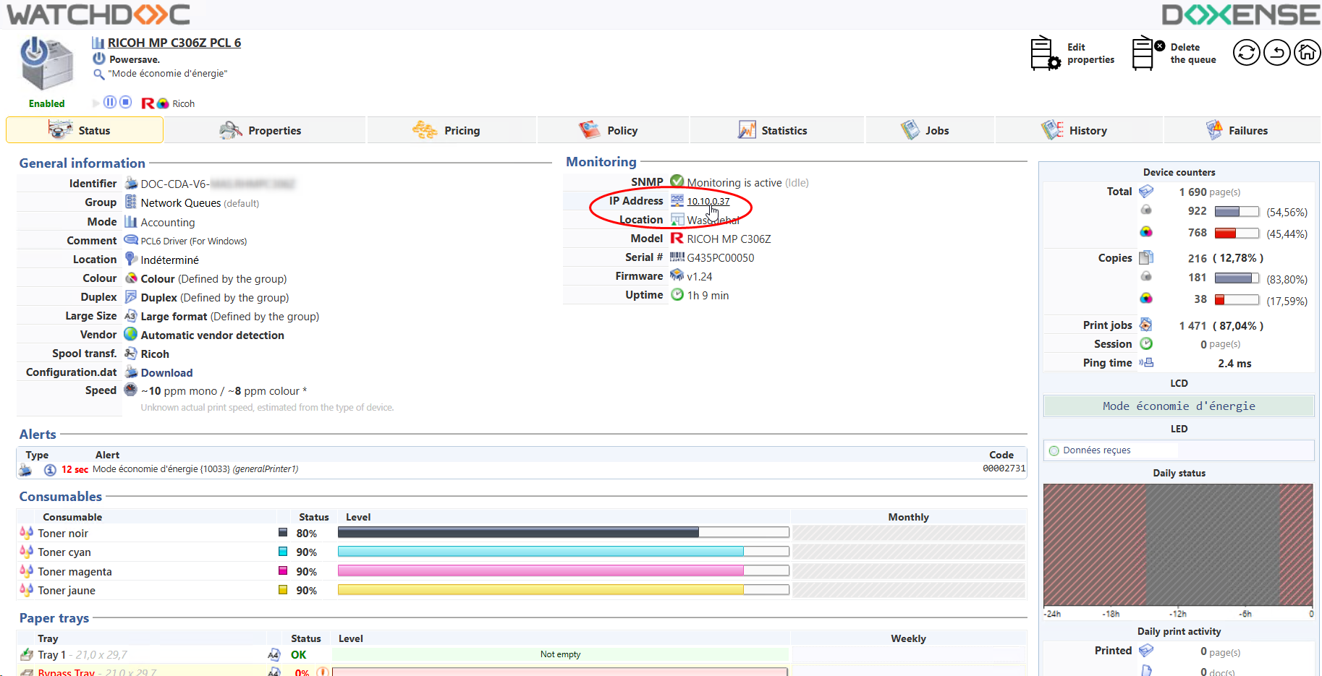
Task: Click the magnifier icon beside Mode économie
Action: [x=99, y=74]
